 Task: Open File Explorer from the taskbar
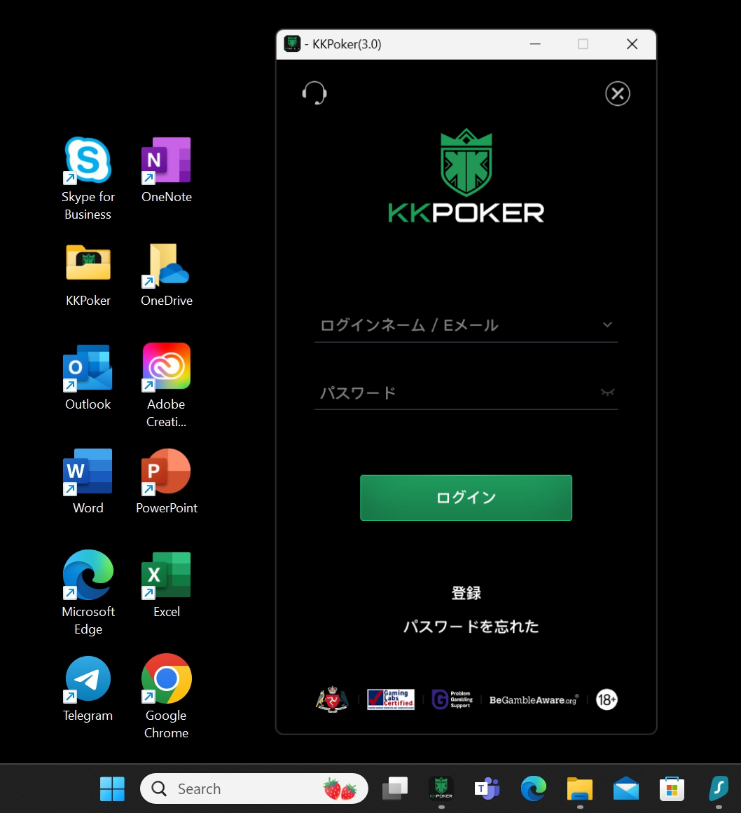point(579,788)
